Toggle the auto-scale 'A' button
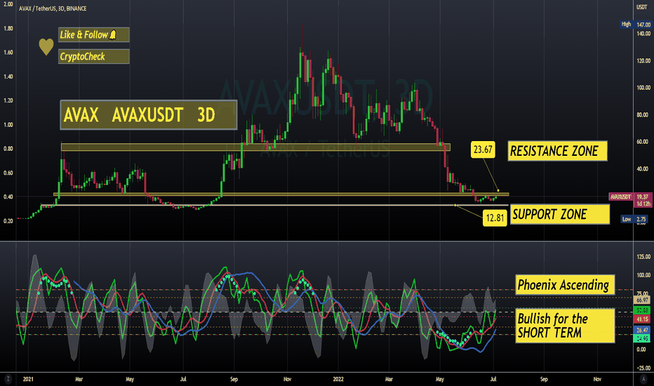Image resolution: width=654 pixels, height=386 pixels. tap(643, 379)
